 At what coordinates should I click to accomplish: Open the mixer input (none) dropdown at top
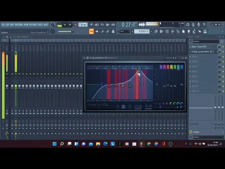[206, 42]
